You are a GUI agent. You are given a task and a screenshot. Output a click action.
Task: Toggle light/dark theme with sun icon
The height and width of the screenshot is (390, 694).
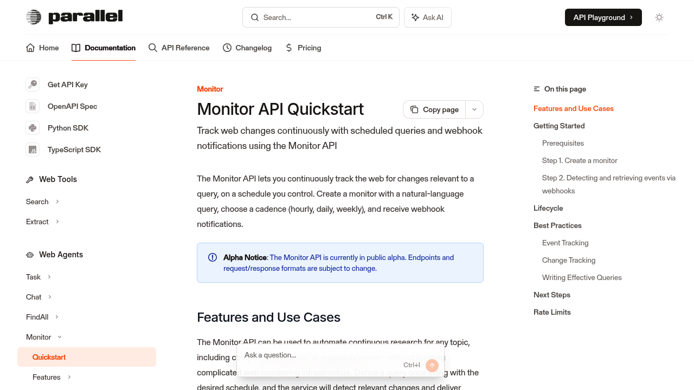pyautogui.click(x=659, y=17)
